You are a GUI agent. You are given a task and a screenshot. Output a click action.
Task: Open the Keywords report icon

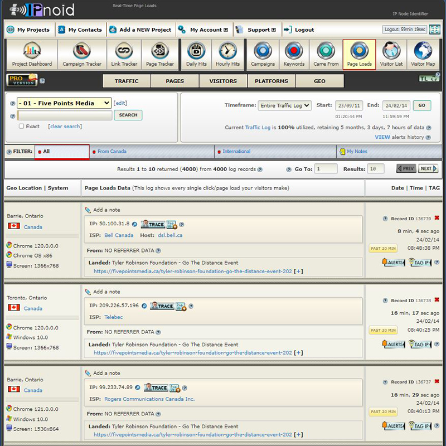pyautogui.click(x=294, y=55)
